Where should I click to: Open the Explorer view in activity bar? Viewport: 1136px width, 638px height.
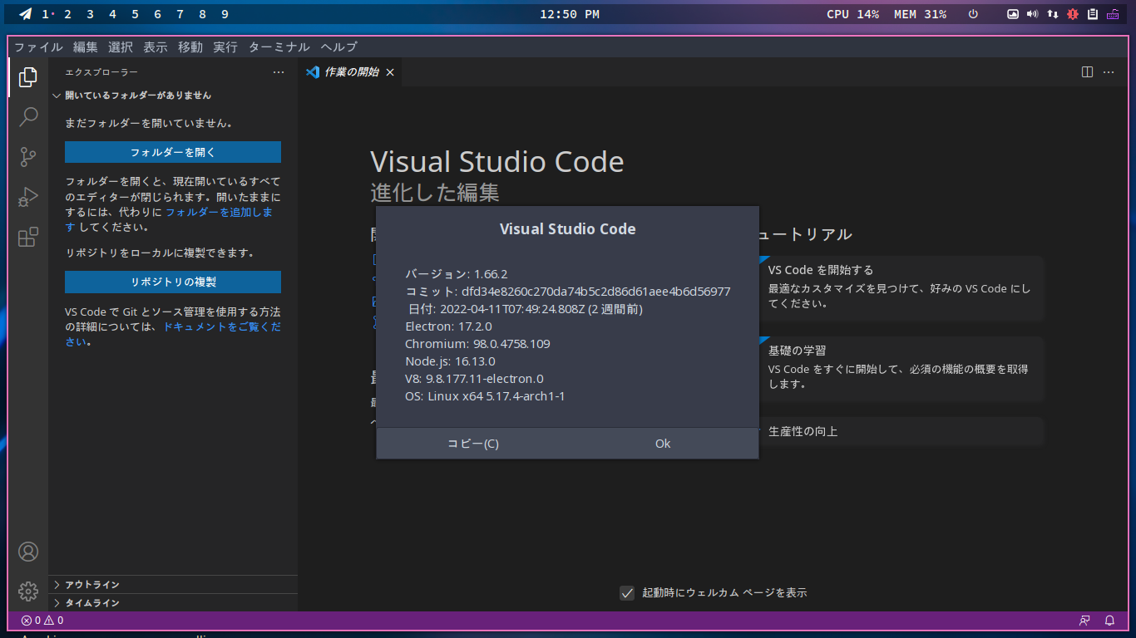pos(28,77)
